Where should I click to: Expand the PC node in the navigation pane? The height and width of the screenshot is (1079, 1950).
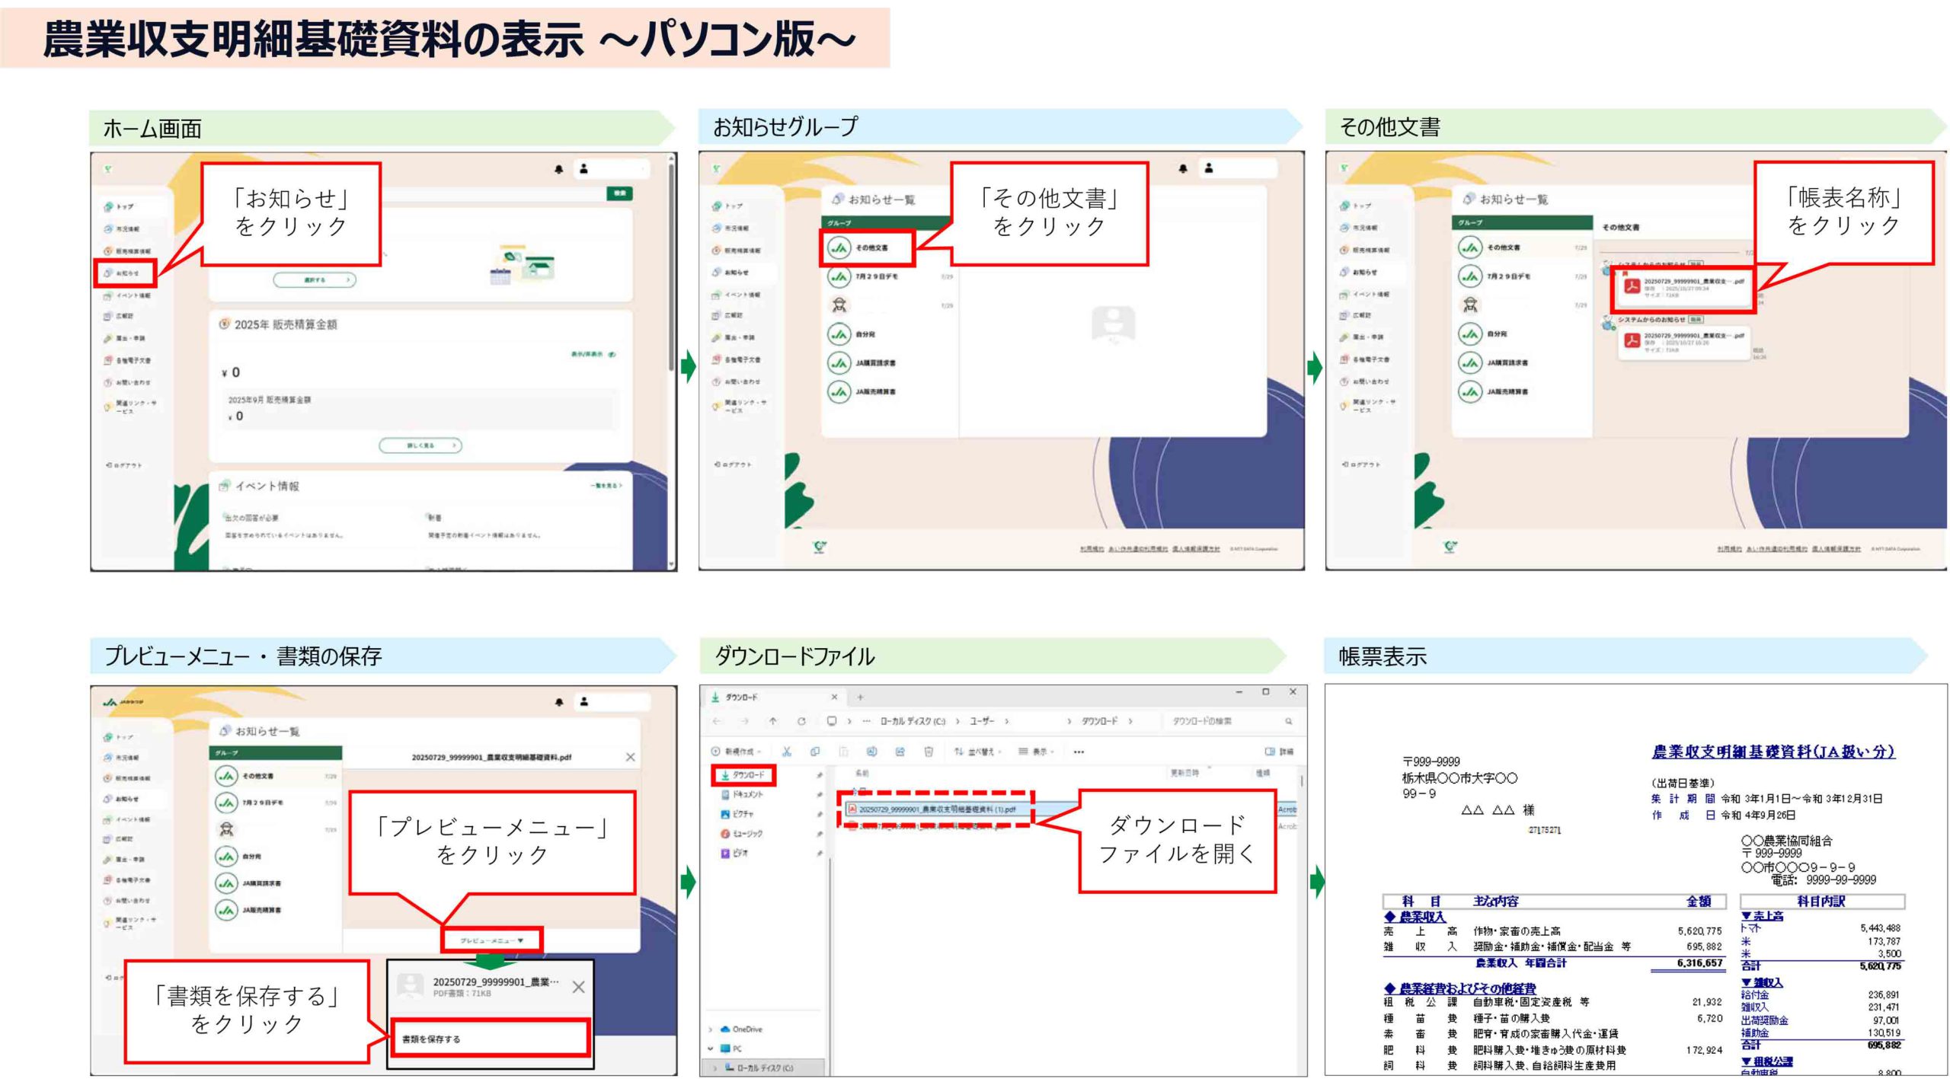point(711,1048)
